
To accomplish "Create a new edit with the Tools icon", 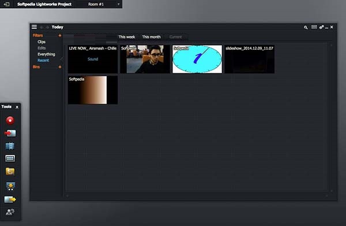I will point(10,186).
